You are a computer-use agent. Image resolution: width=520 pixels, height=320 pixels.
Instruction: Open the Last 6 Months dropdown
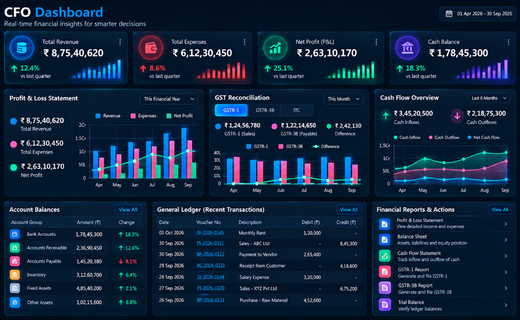pyautogui.click(x=489, y=98)
